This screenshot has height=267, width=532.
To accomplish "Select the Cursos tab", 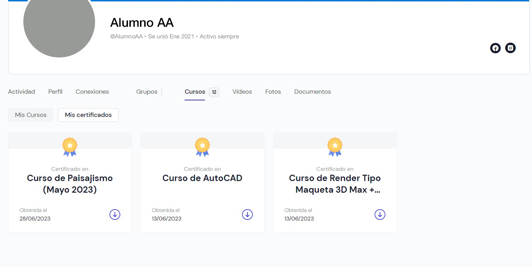I will tap(195, 92).
